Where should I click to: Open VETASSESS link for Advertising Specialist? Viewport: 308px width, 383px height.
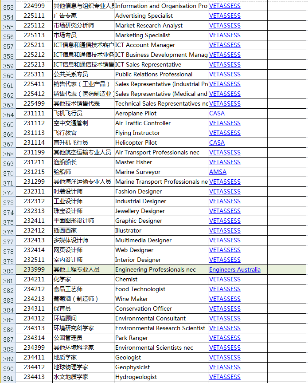225,16
